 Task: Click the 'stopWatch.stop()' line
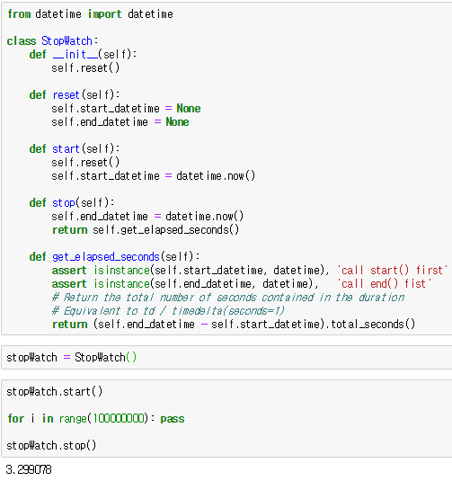pos(51,445)
